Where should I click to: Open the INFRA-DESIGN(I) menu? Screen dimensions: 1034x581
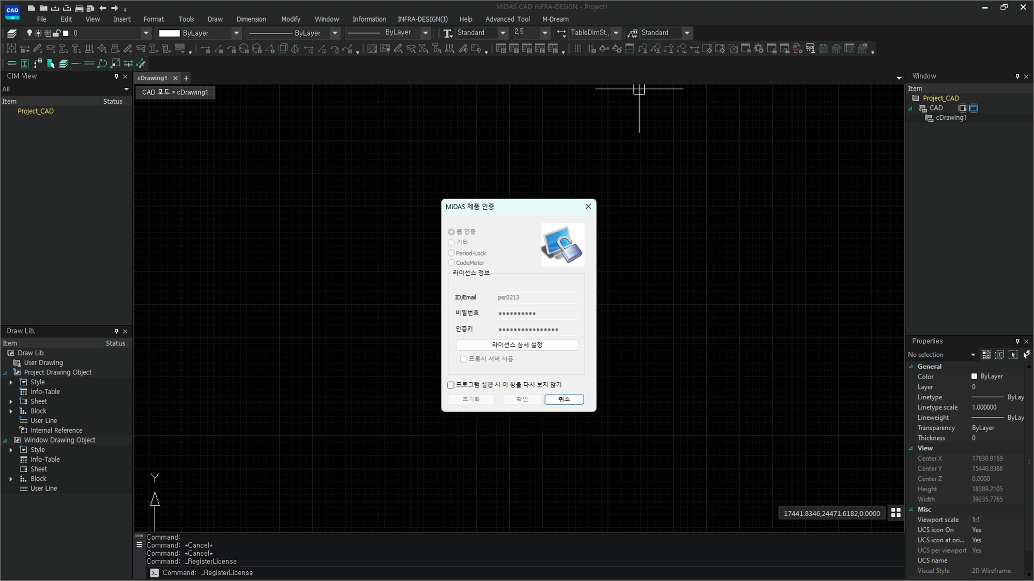coord(422,19)
